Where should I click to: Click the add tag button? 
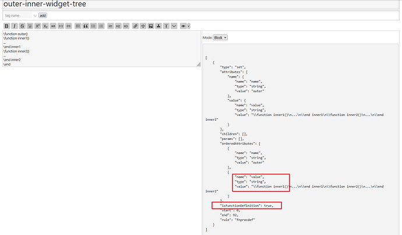(43, 15)
